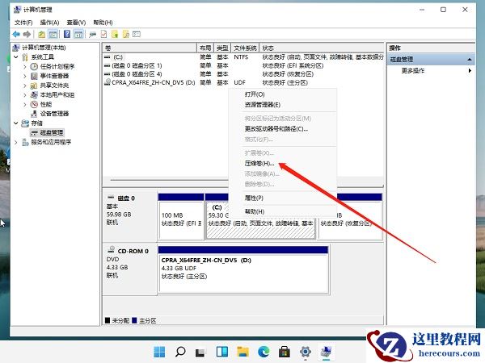Sort by the 状态 column header
Viewport: 485px width, 363px height.
(x=322, y=48)
